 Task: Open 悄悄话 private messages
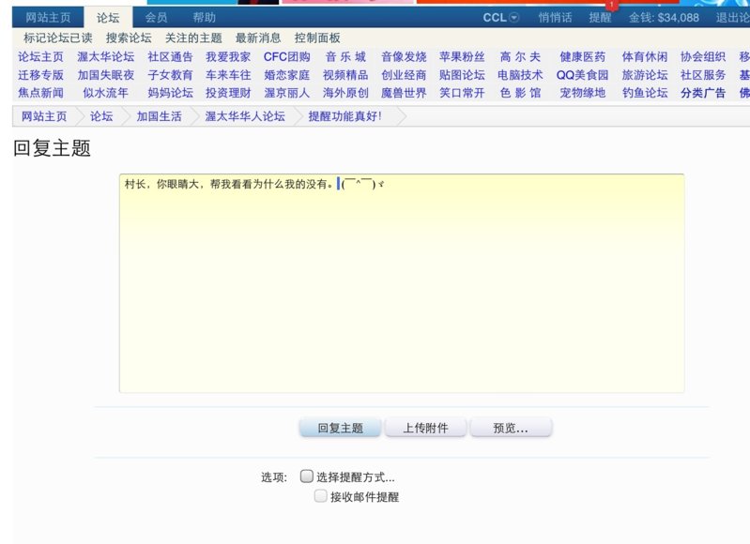pyautogui.click(x=555, y=18)
